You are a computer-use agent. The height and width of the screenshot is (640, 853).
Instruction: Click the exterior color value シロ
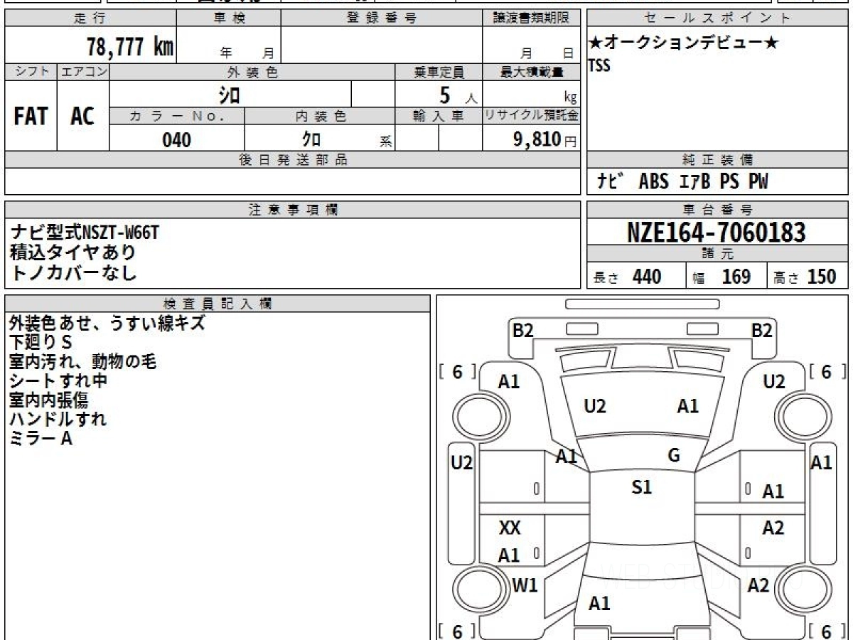[x=230, y=95]
